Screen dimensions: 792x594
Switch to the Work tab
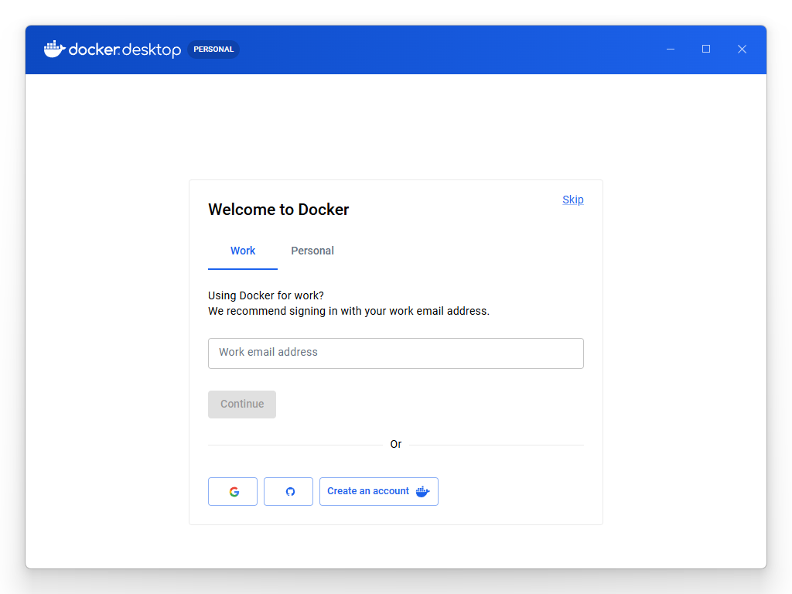pyautogui.click(x=243, y=251)
